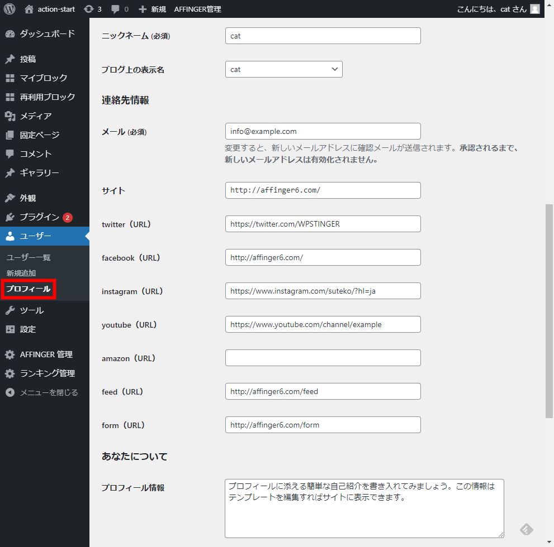554x547 pixels.
Task: Click the サイト URL input field
Action: [x=323, y=190]
